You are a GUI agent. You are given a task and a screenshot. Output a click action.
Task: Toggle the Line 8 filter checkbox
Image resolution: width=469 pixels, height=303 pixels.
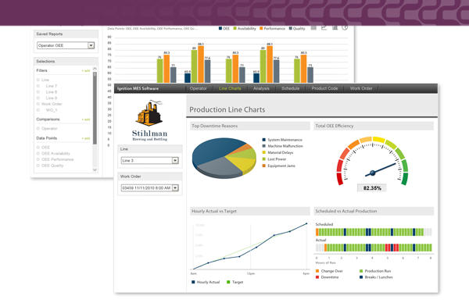coord(38,92)
